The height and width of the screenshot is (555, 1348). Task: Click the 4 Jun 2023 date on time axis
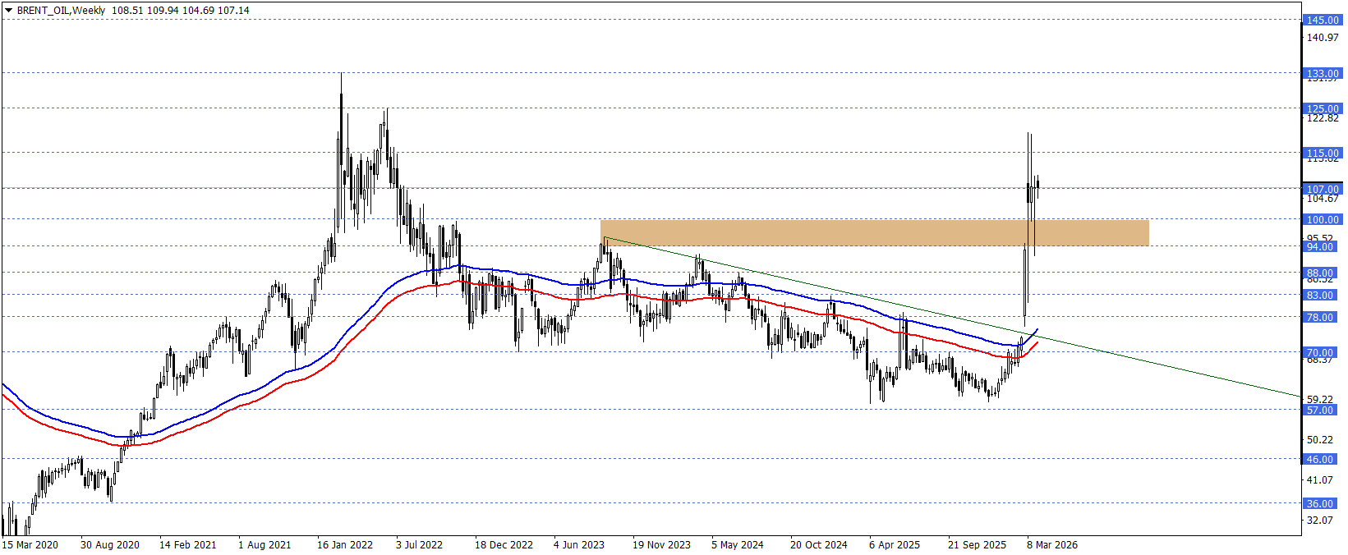pos(578,545)
